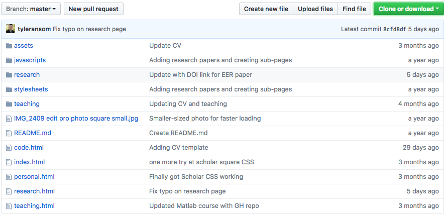Click the stylesheets folder icon

[x=9, y=89]
